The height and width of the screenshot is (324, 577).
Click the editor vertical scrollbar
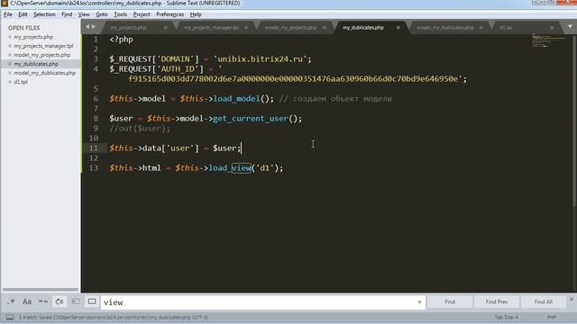coord(574,121)
